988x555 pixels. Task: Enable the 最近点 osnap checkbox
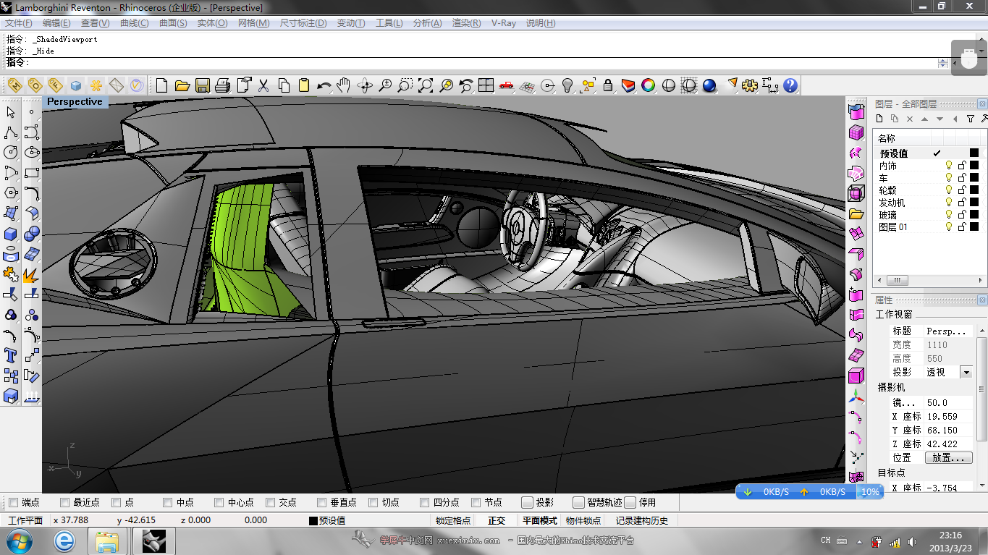click(x=65, y=502)
